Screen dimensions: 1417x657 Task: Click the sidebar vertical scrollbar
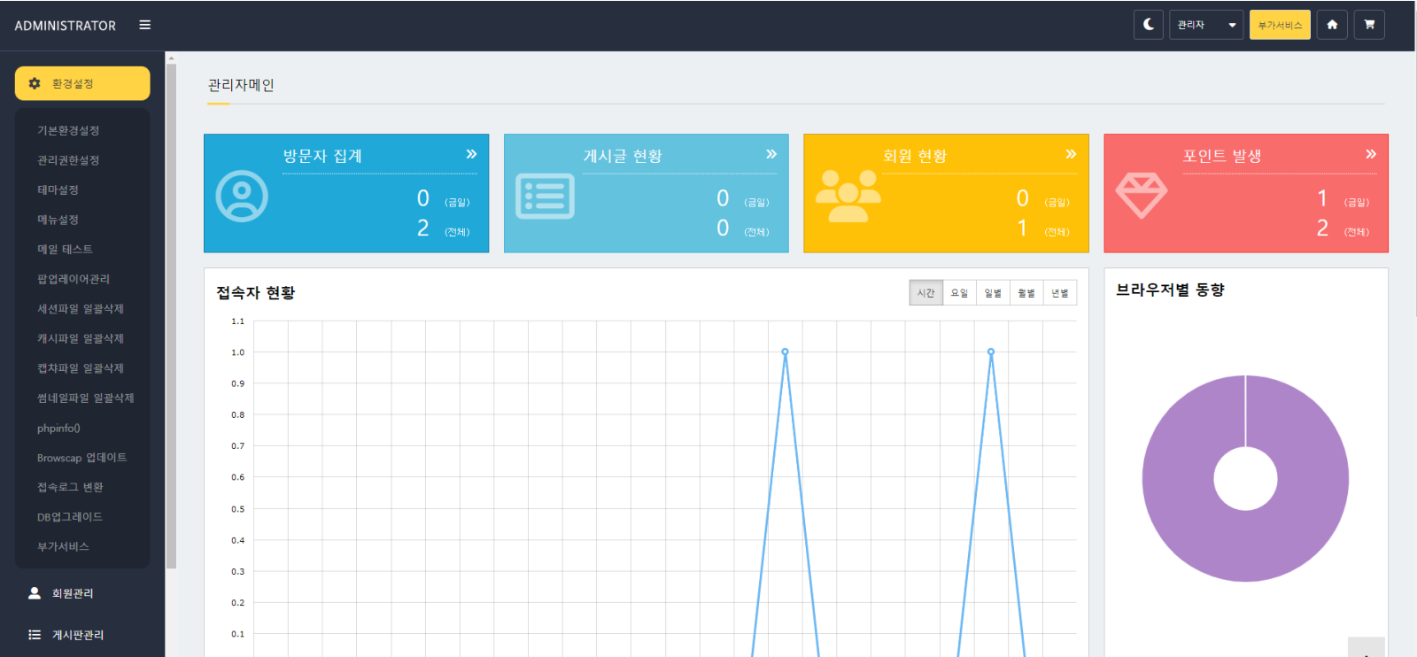tap(171, 310)
